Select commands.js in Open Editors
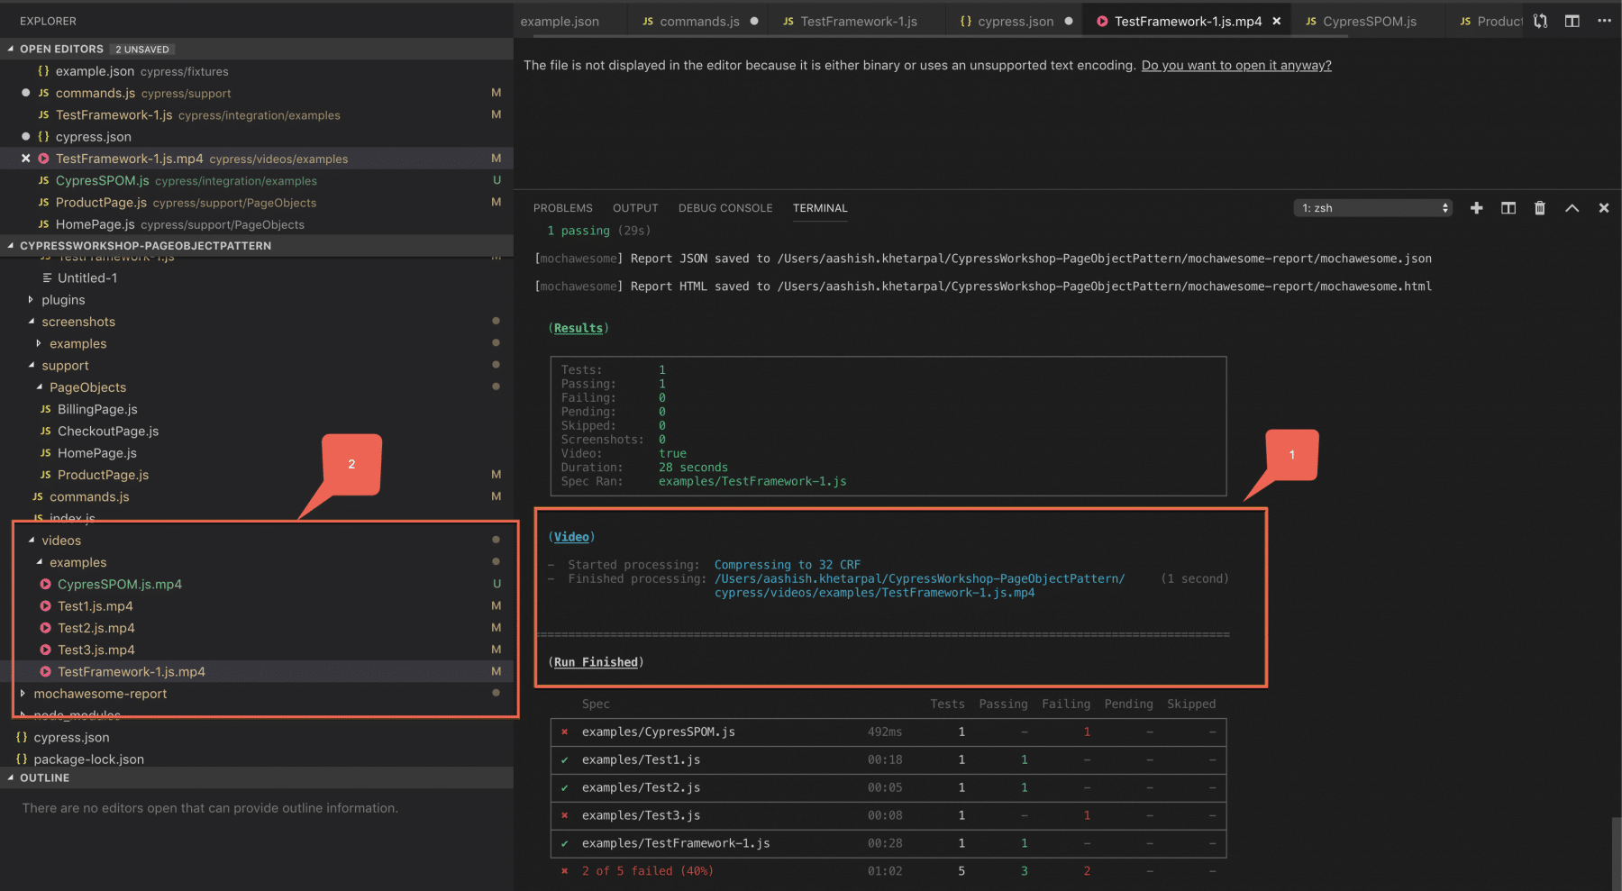The height and width of the screenshot is (891, 1622). click(96, 93)
